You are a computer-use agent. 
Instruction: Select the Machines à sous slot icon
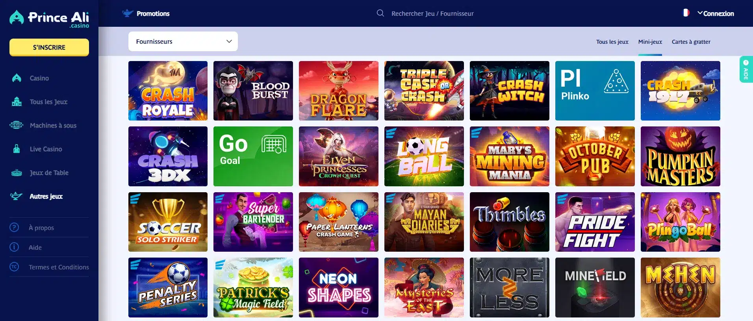17,125
